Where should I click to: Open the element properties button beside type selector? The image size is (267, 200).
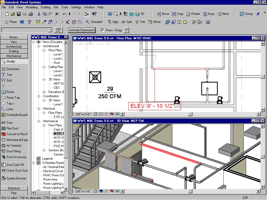pyautogui.click(x=58, y=30)
